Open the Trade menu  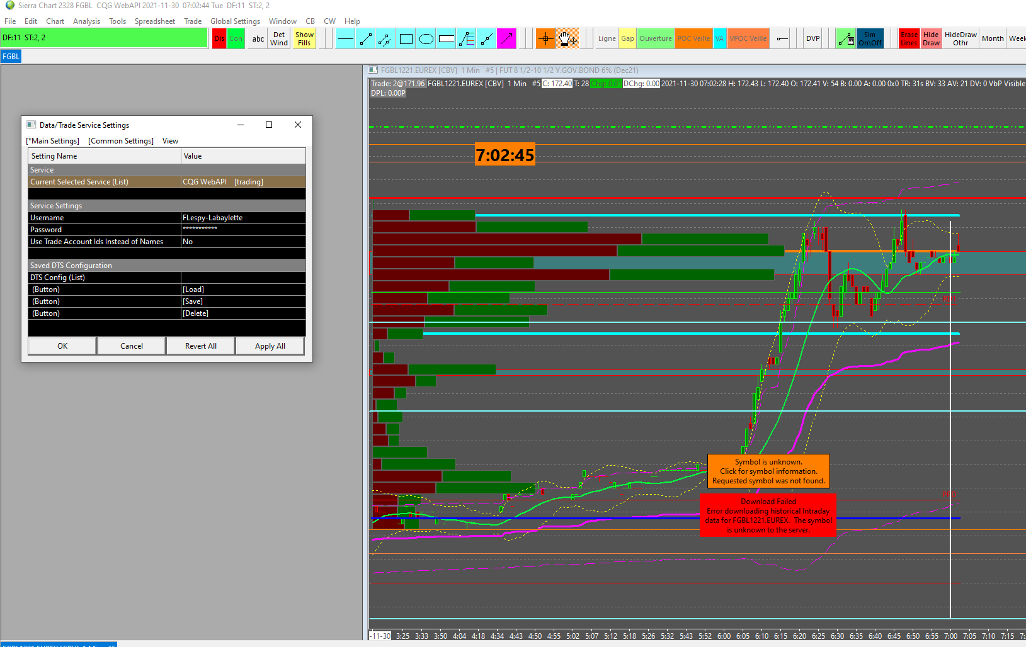click(x=193, y=21)
